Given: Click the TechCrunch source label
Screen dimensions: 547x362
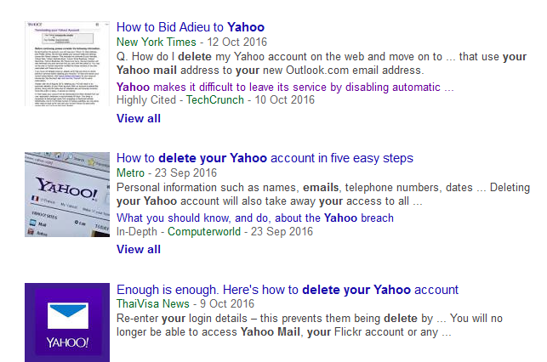Looking at the screenshot, I should pyautogui.click(x=215, y=100).
